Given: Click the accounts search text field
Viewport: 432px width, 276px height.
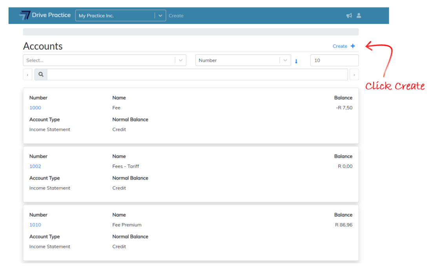Looking at the screenshot, I should pyautogui.click(x=197, y=74).
